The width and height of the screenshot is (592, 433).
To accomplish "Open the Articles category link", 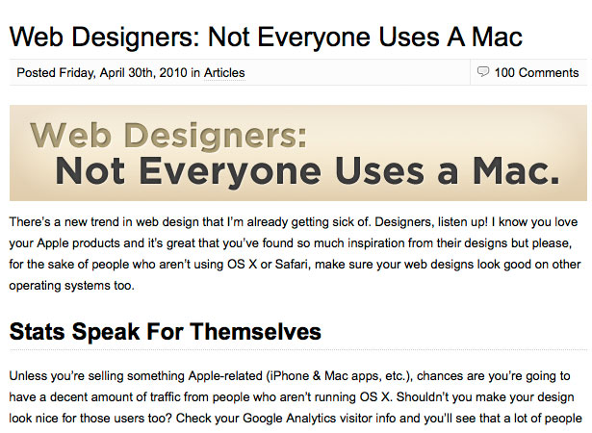I will (x=224, y=72).
